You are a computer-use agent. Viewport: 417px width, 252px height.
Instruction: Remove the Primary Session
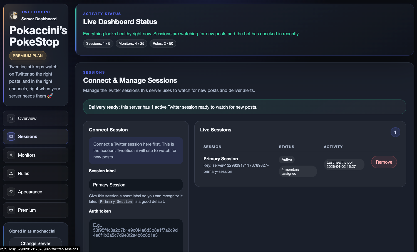384,162
